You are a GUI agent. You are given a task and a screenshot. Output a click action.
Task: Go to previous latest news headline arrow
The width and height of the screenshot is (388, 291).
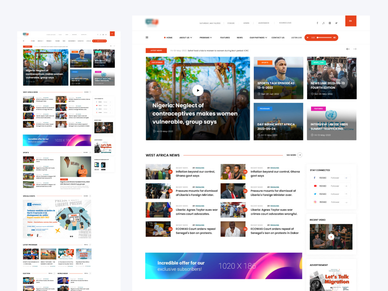click(x=348, y=49)
